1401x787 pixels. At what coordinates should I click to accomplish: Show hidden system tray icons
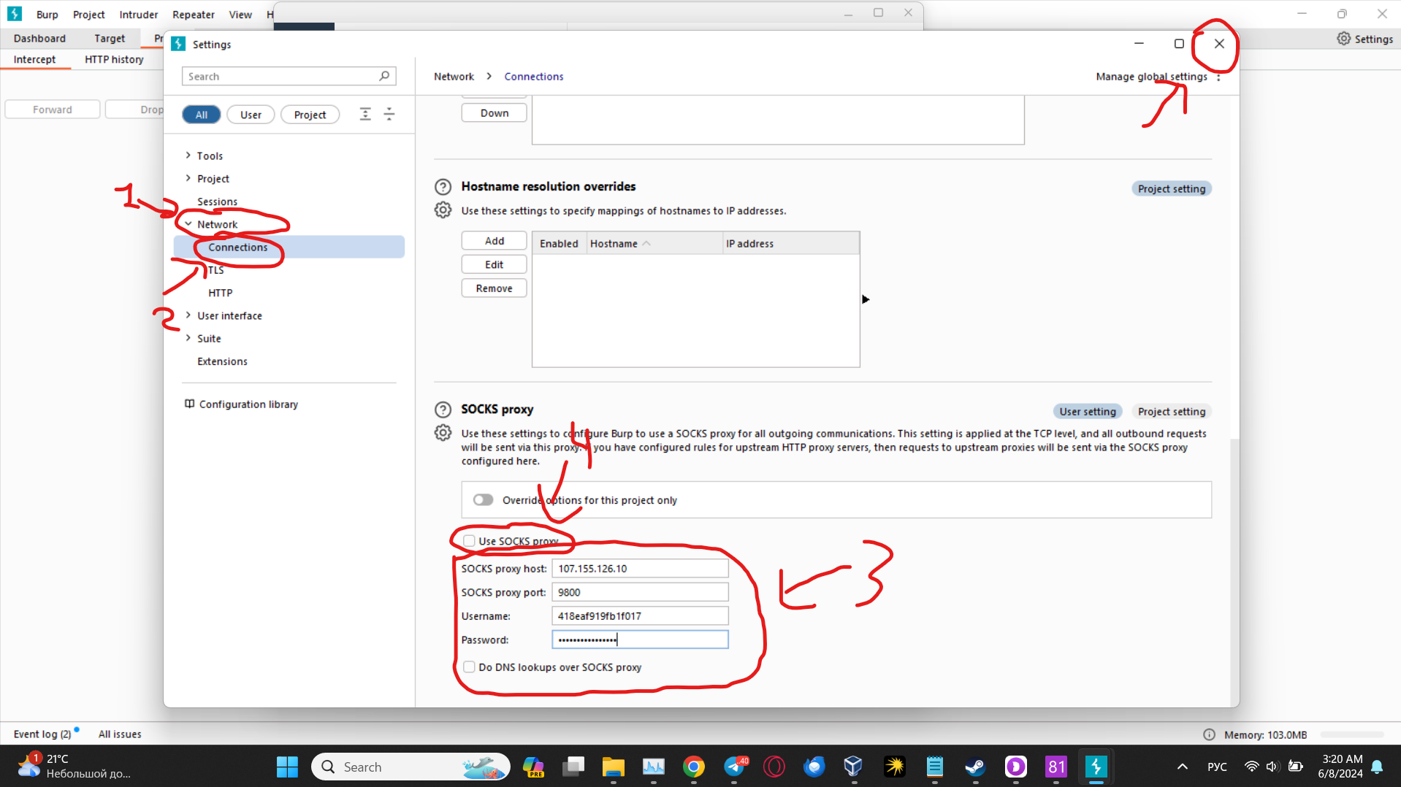[1182, 767]
